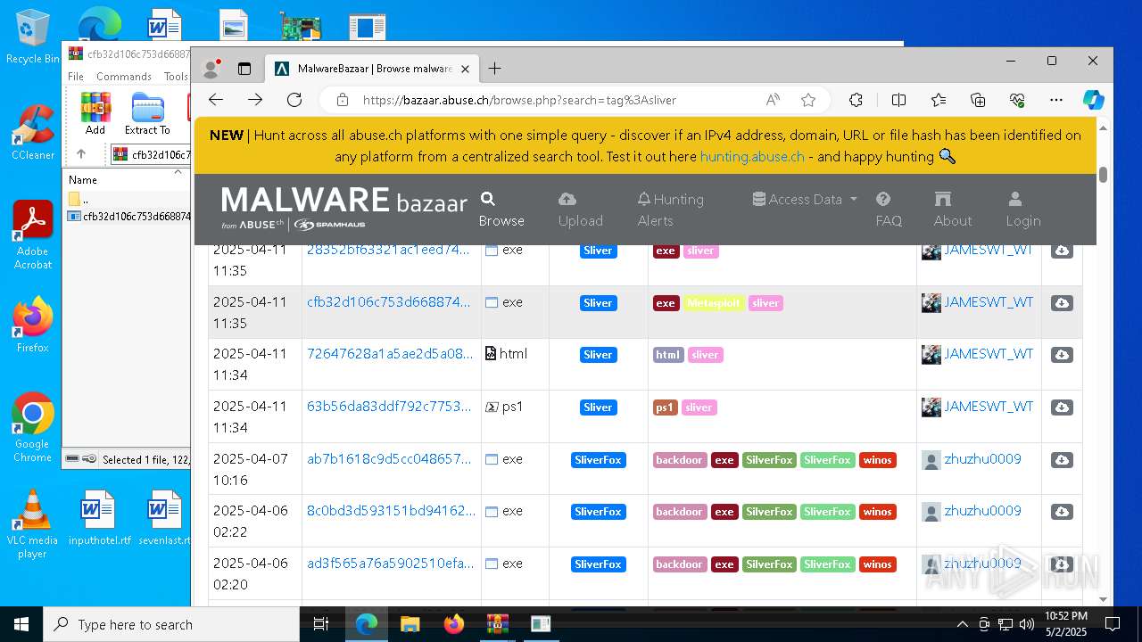1142x642 pixels.
Task: Click the ps1 tag badge
Action: click(x=665, y=407)
